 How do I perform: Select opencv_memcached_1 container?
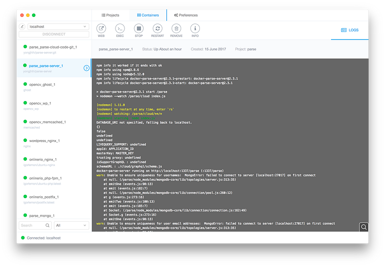click(54, 124)
